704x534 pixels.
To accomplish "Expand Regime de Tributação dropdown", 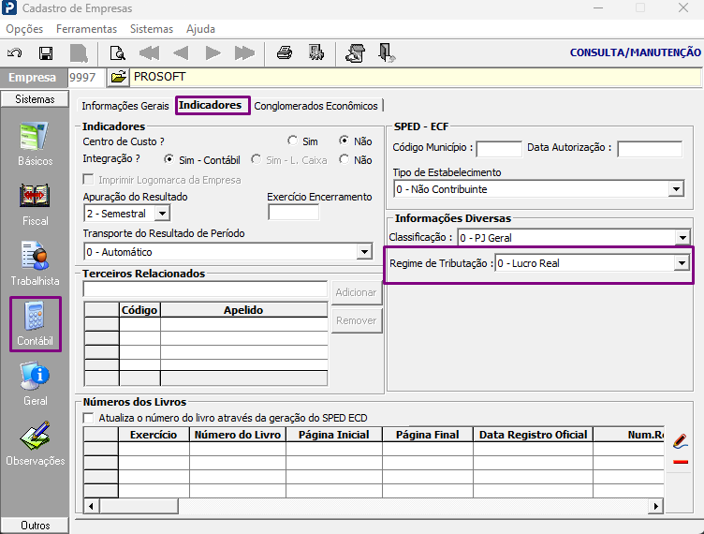I will coord(682,263).
